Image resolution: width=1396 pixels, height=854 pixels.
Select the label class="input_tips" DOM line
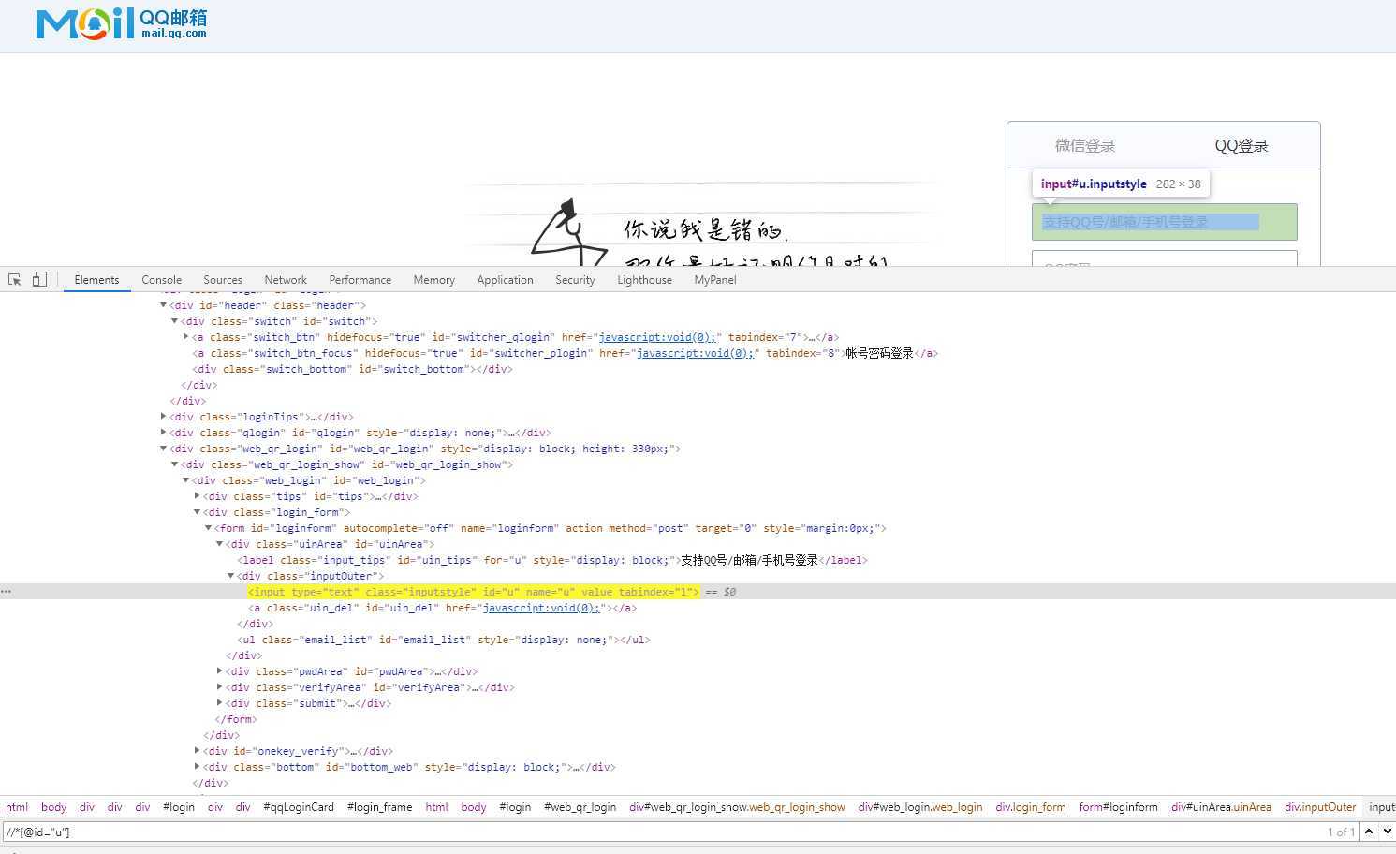pos(552,560)
